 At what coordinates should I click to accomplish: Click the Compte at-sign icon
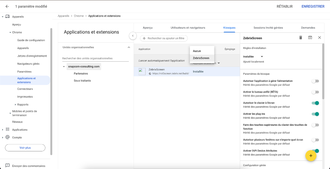click(8, 137)
